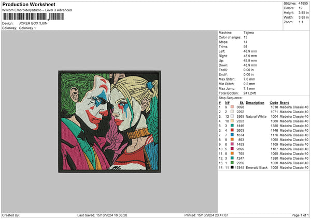311x219 pixels.
Task: Click the Page 1 of 1 indicator
Action: (x=300, y=215)
